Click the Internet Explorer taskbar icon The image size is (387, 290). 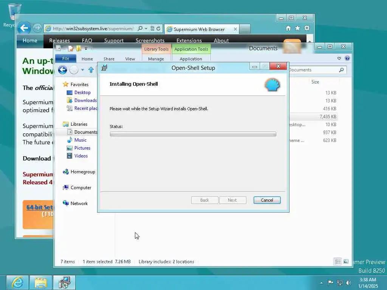(x=17, y=282)
